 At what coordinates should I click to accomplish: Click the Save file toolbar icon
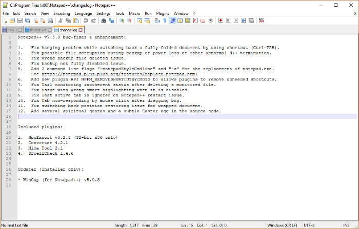(19, 20)
